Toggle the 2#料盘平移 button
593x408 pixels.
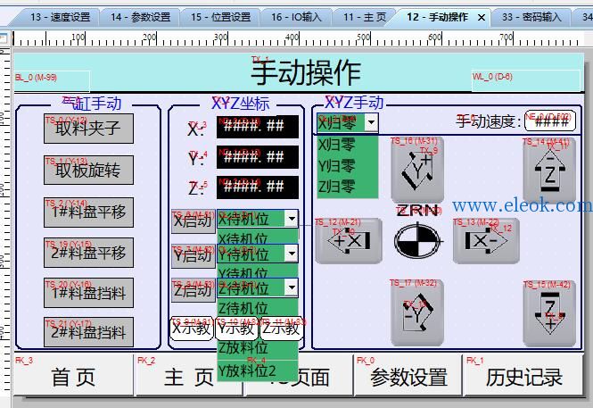88,253
